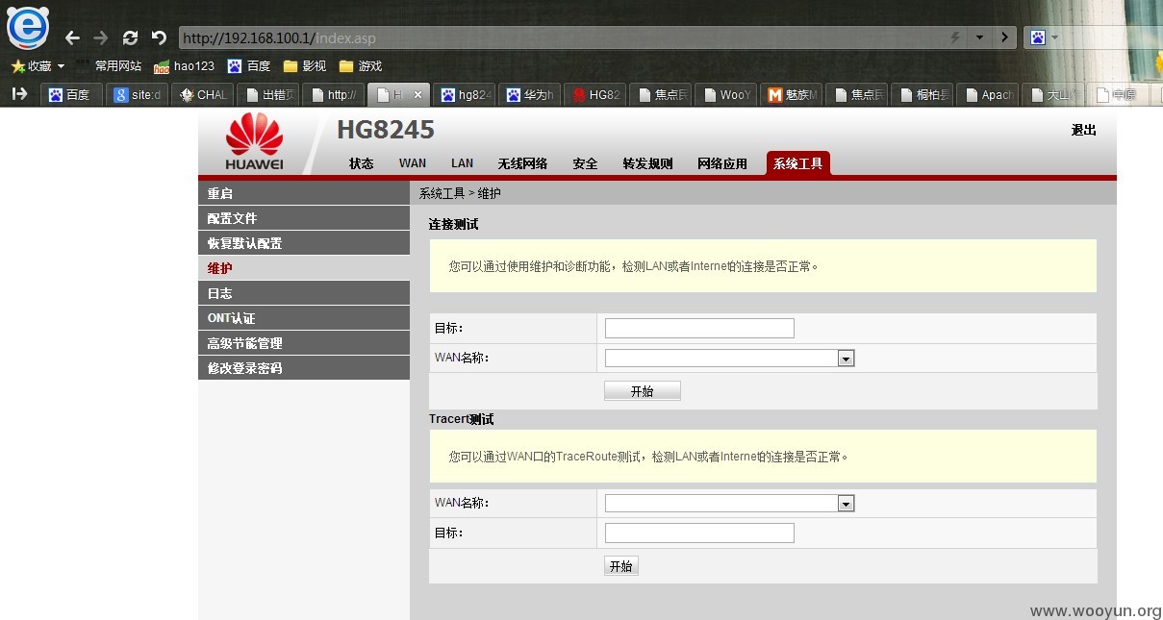This screenshot has height=620, width=1163.
Task: Open the 百度 bookmark in bookmarks bar
Action: click(249, 66)
